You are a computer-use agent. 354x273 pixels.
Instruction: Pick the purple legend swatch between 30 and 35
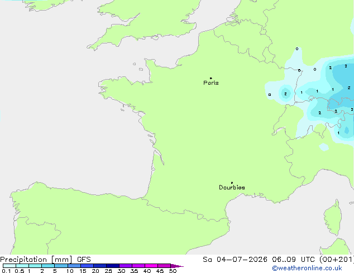coord(126,266)
